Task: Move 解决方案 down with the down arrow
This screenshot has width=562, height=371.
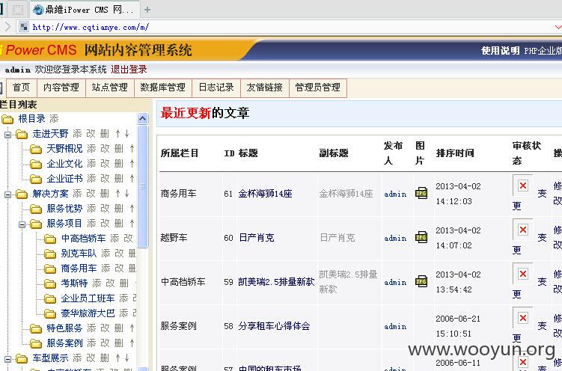Action: 127,194
